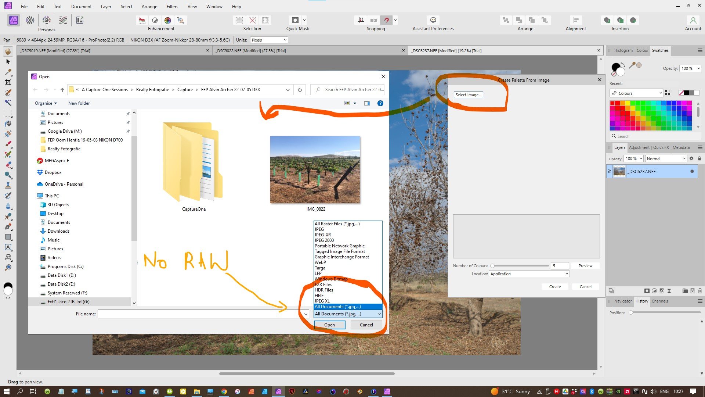Open the Normal blend mode dropdown

pos(666,158)
